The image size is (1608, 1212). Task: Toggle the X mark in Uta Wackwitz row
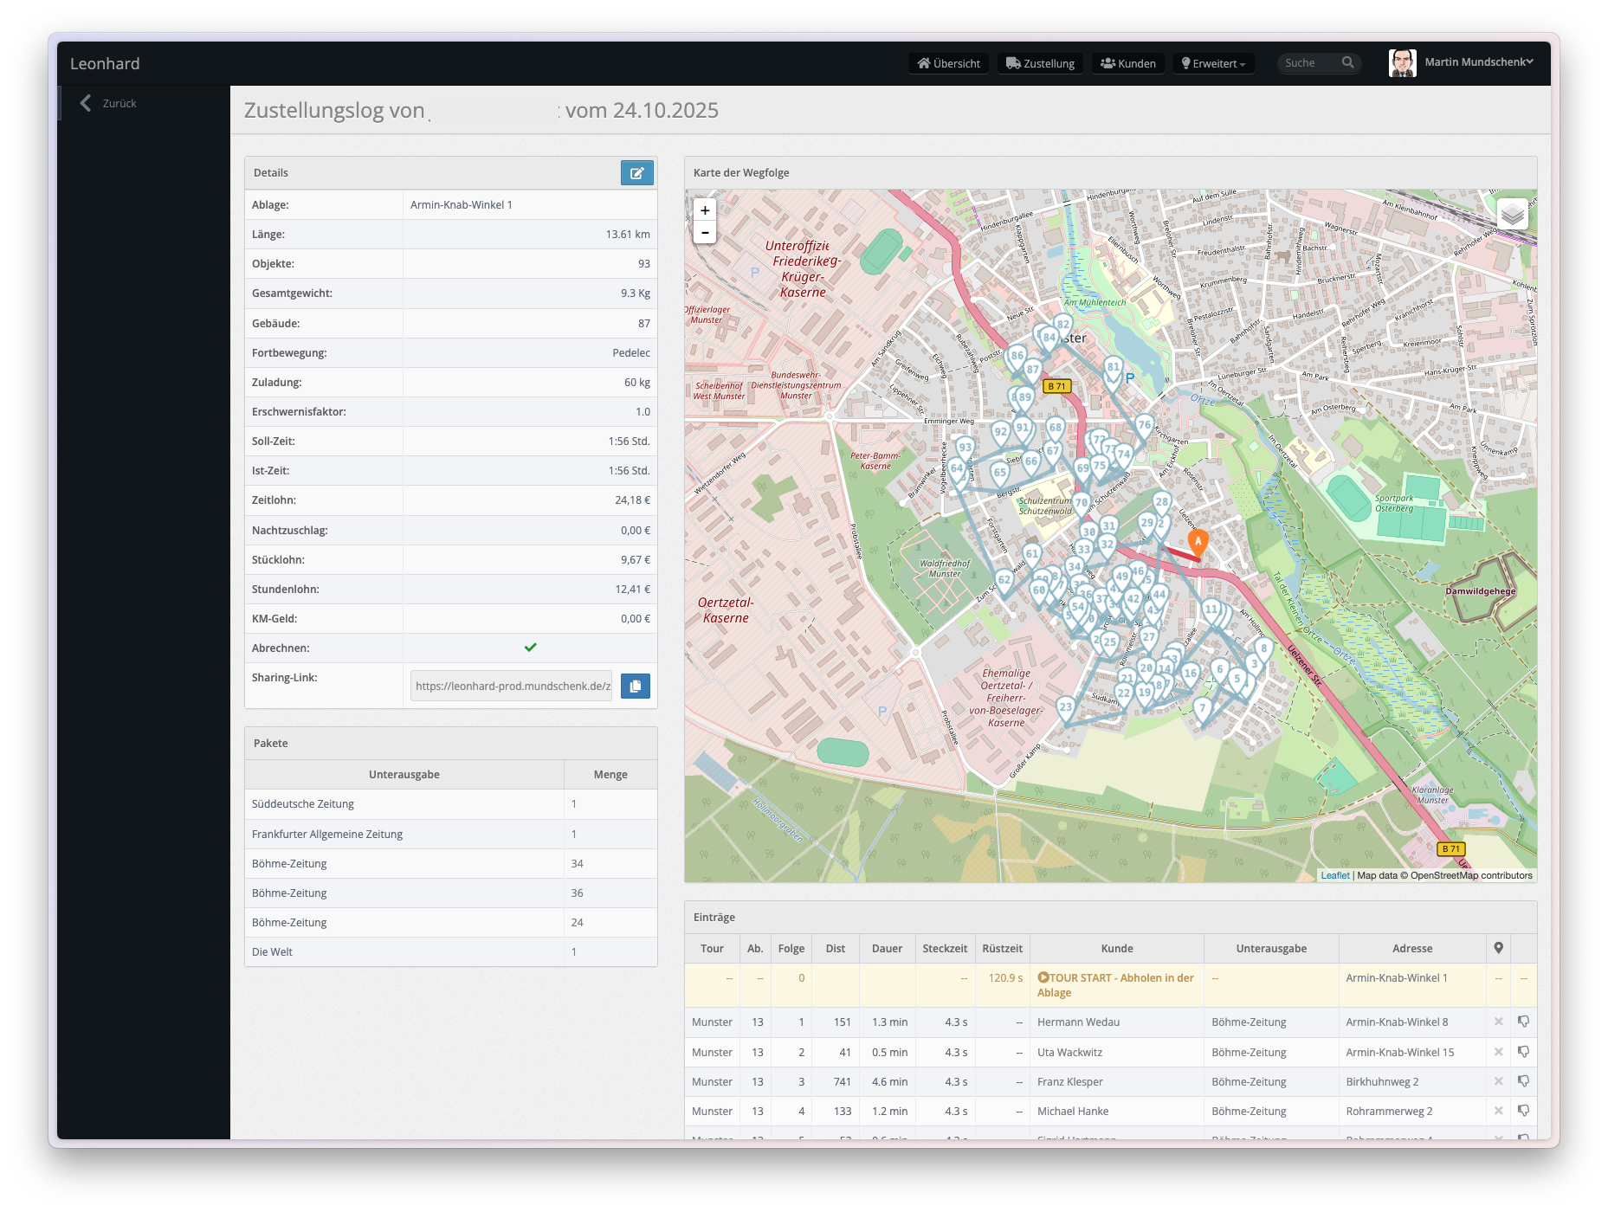click(x=1498, y=1053)
